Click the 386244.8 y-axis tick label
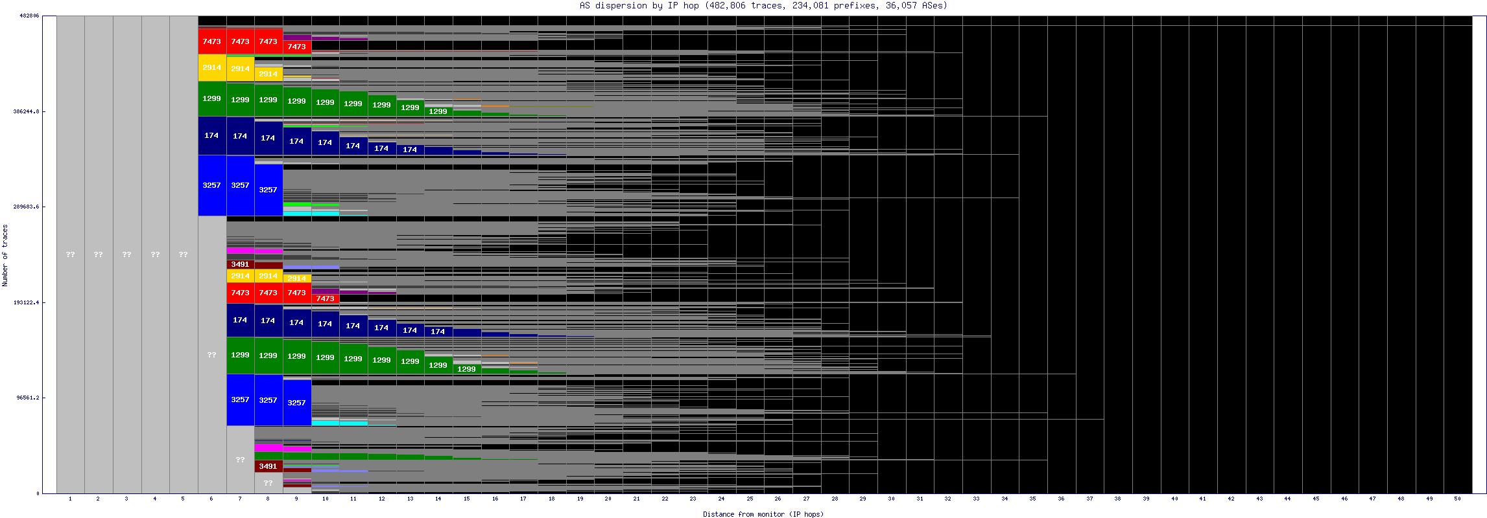 coord(26,111)
